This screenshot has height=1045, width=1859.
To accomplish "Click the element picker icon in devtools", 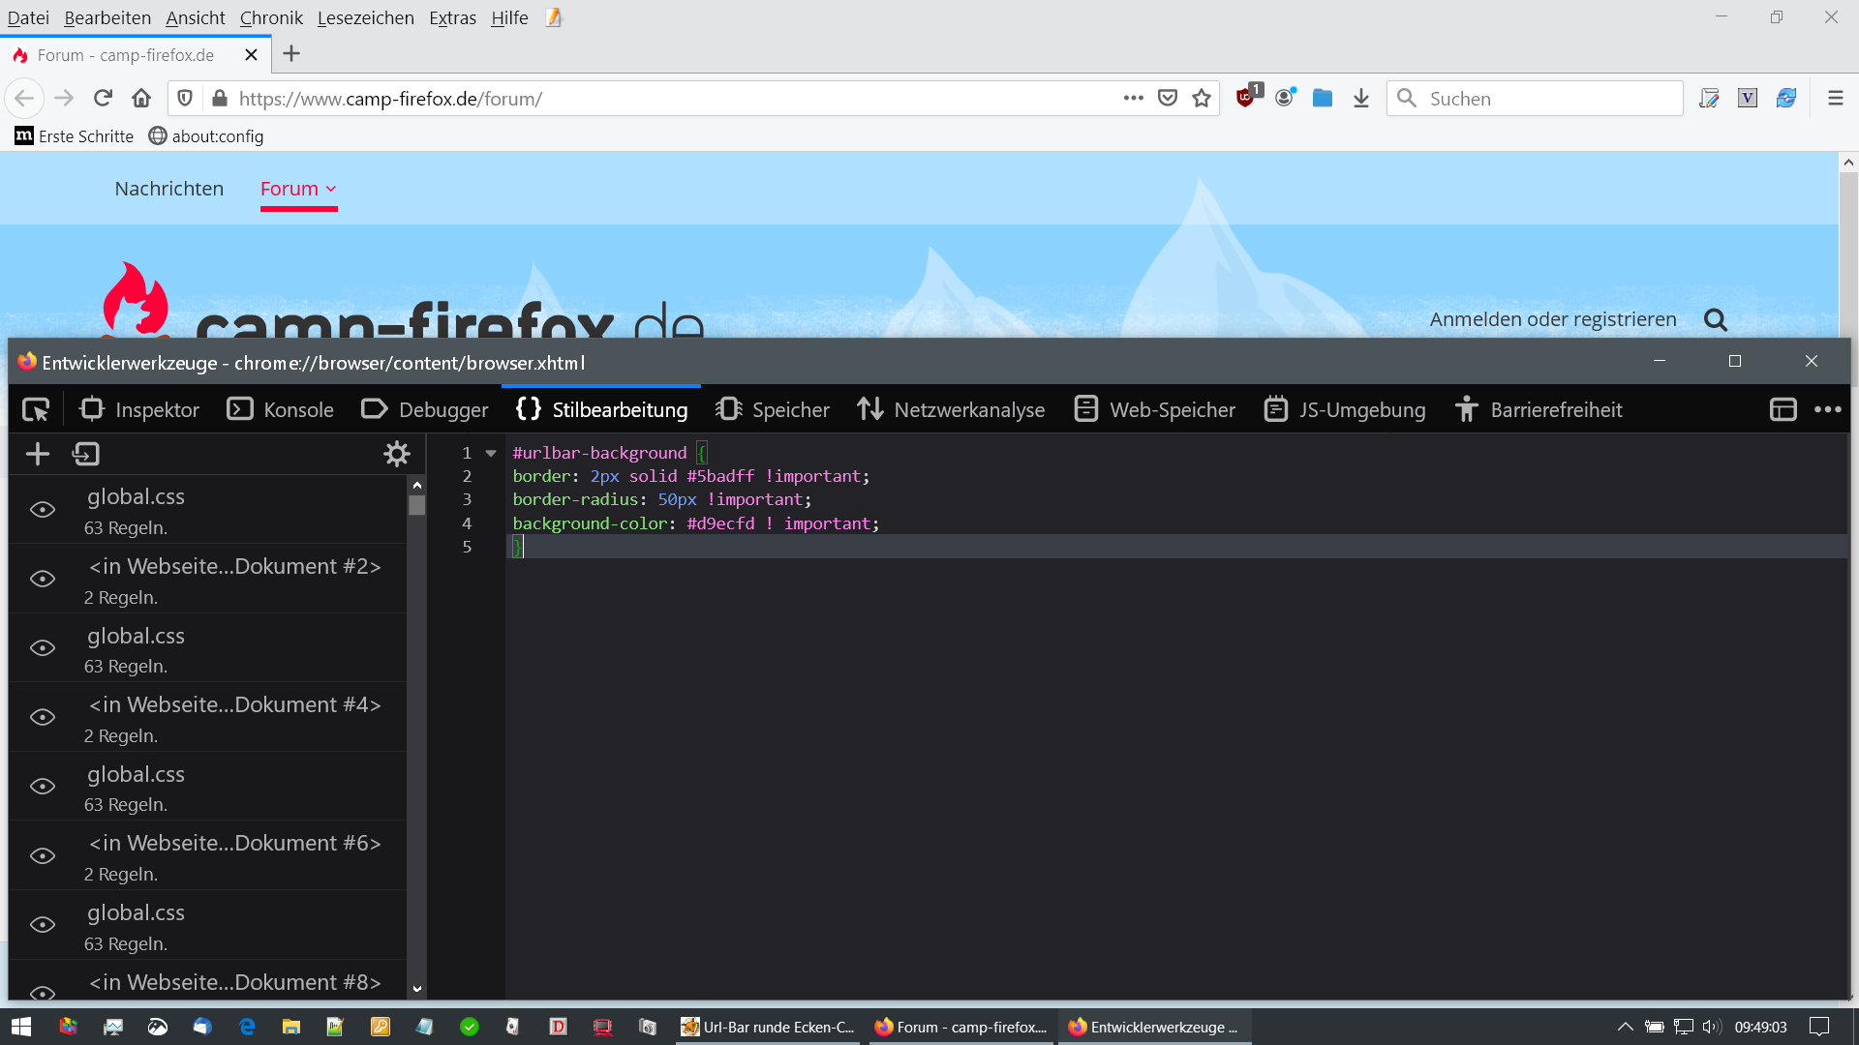I will point(36,410).
